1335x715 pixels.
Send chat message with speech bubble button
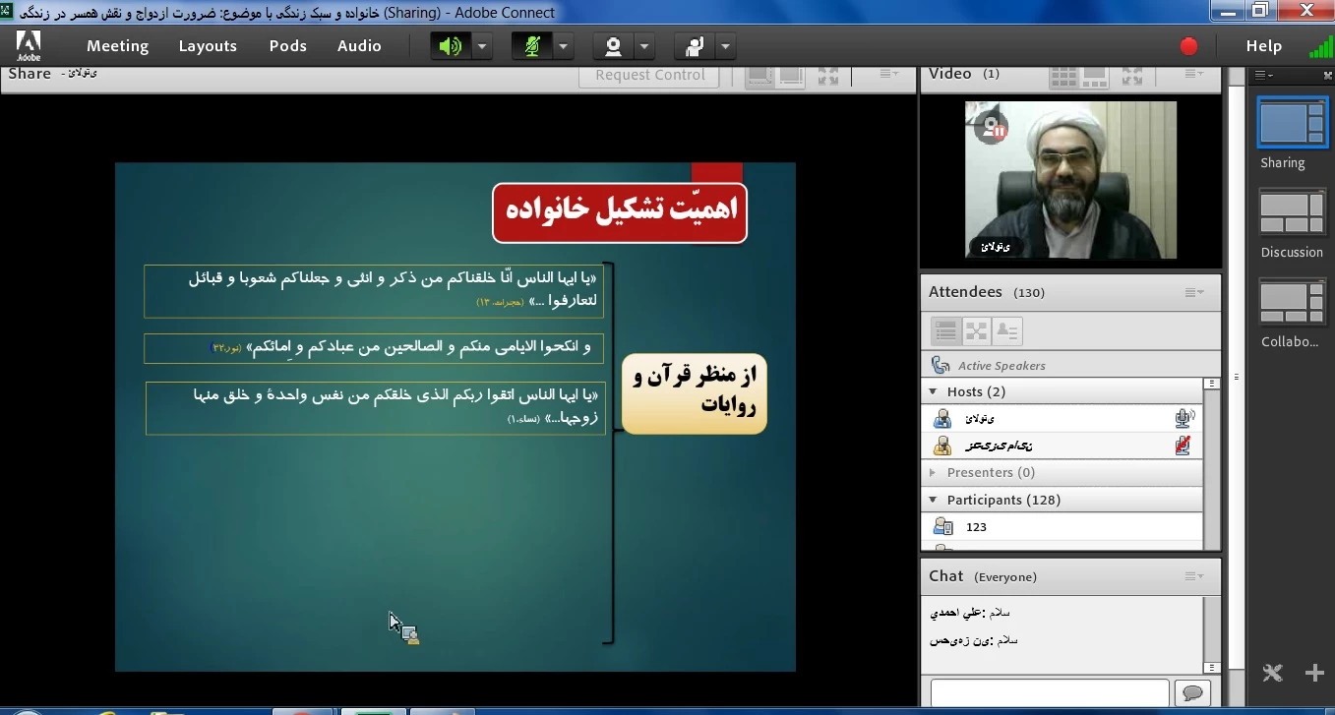(1192, 693)
